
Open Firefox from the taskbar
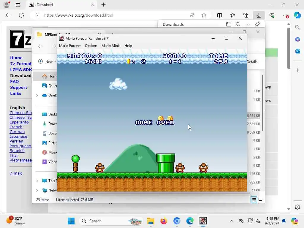click(164, 221)
